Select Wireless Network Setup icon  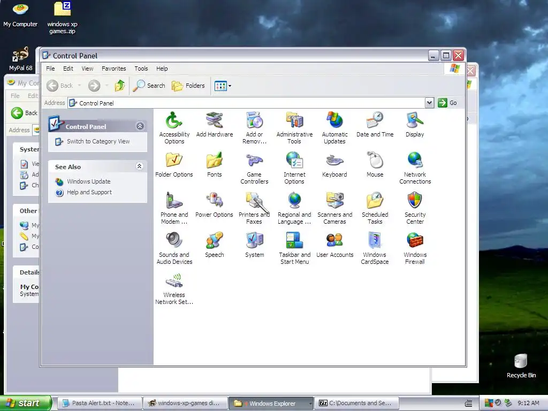(x=174, y=288)
